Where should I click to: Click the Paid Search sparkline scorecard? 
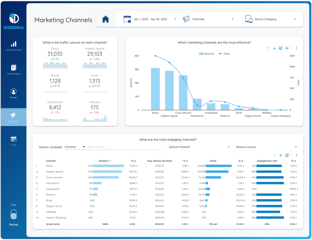pyautogui.click(x=55, y=118)
